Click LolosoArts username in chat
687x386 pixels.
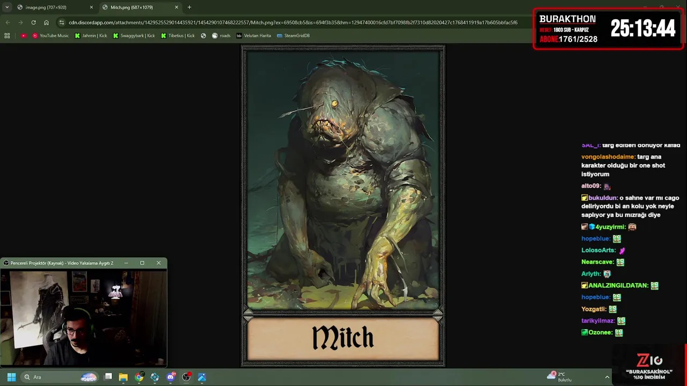click(x=598, y=250)
